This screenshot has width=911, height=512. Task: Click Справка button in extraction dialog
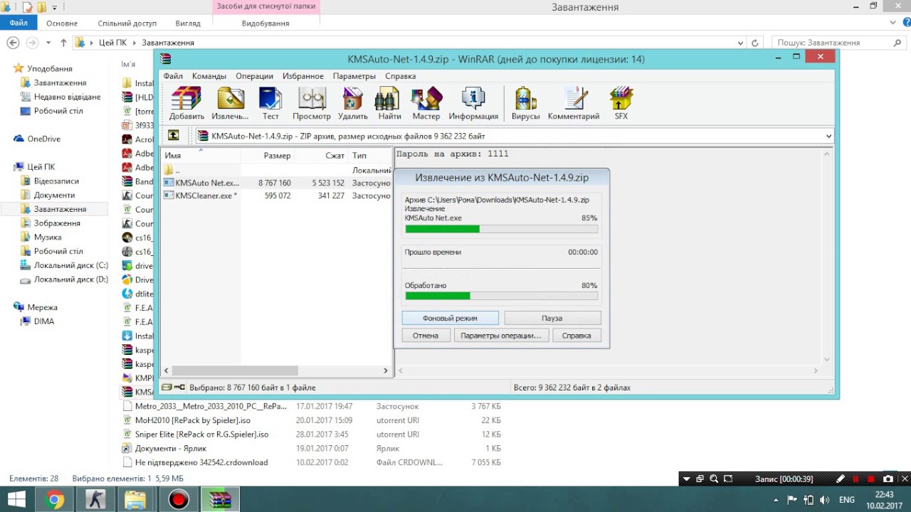coord(576,335)
